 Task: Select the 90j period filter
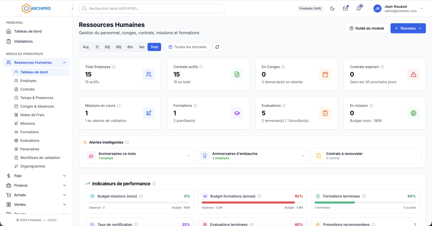point(119,47)
